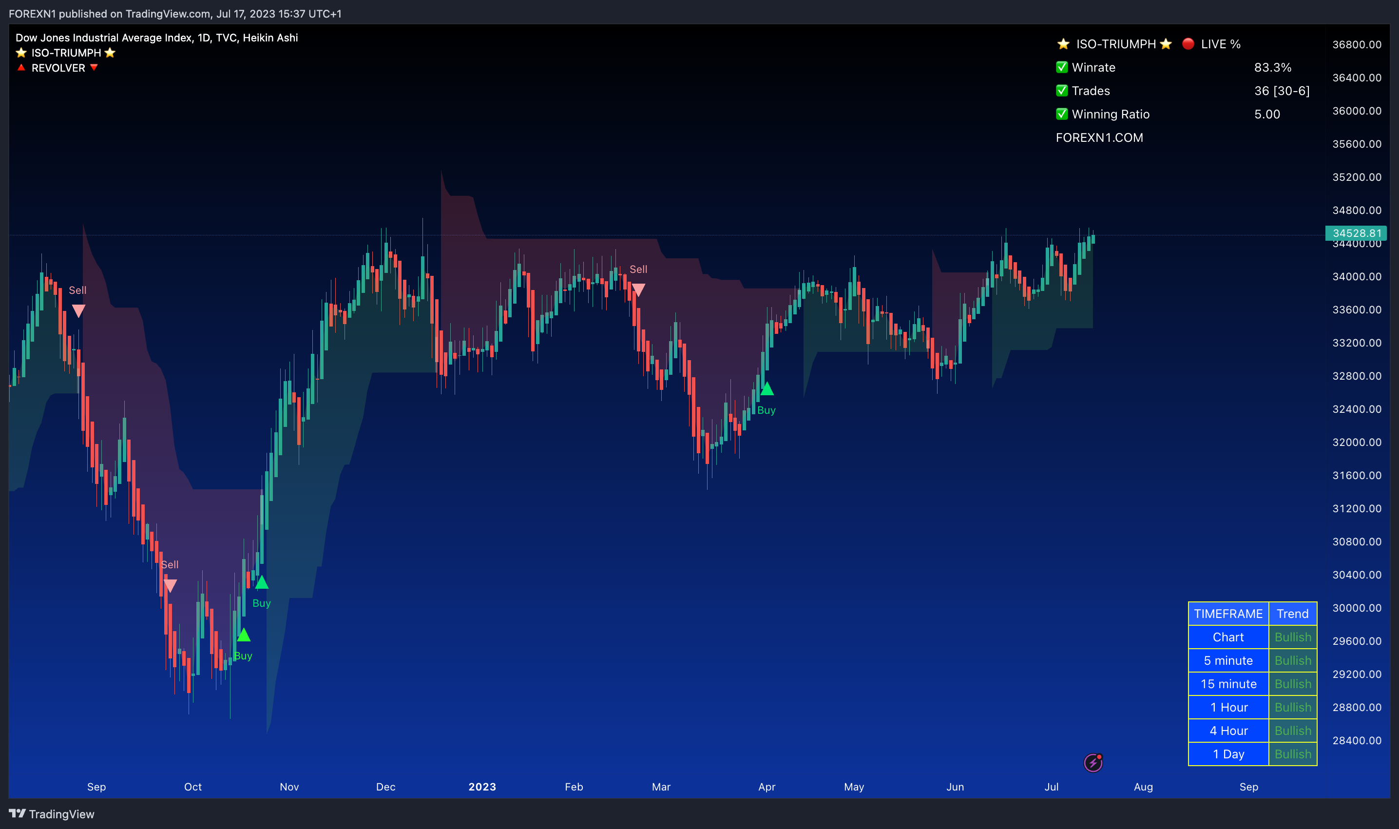This screenshot has height=829, width=1399.
Task: Click the Jul label on time axis
Action: point(1052,787)
